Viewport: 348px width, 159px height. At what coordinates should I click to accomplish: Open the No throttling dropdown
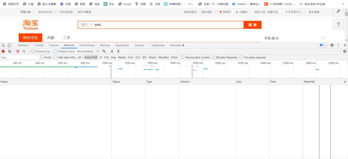pos(88,51)
